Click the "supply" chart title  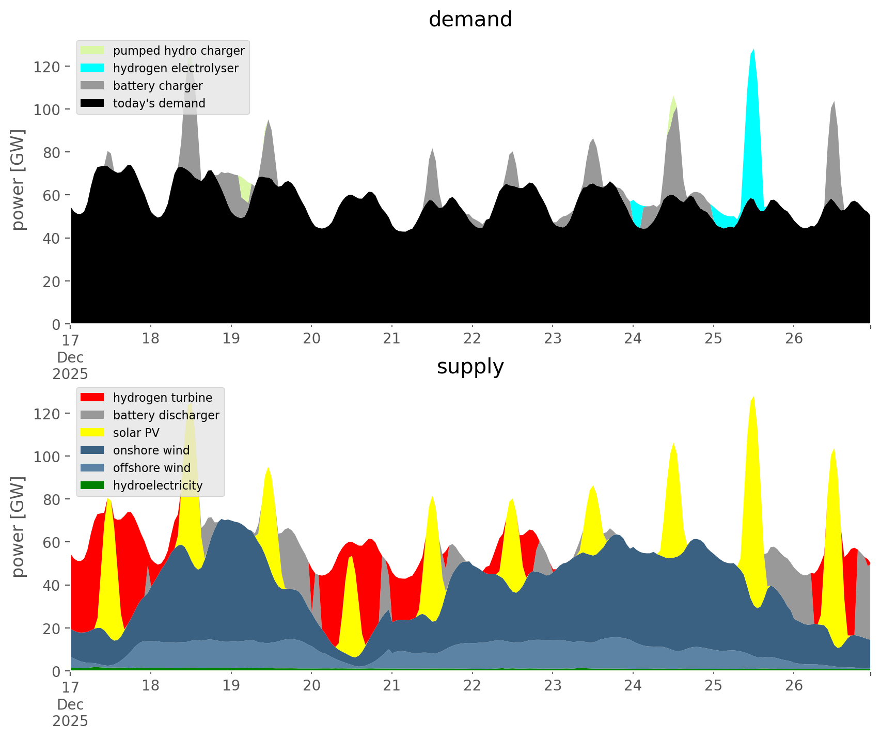[x=470, y=367]
